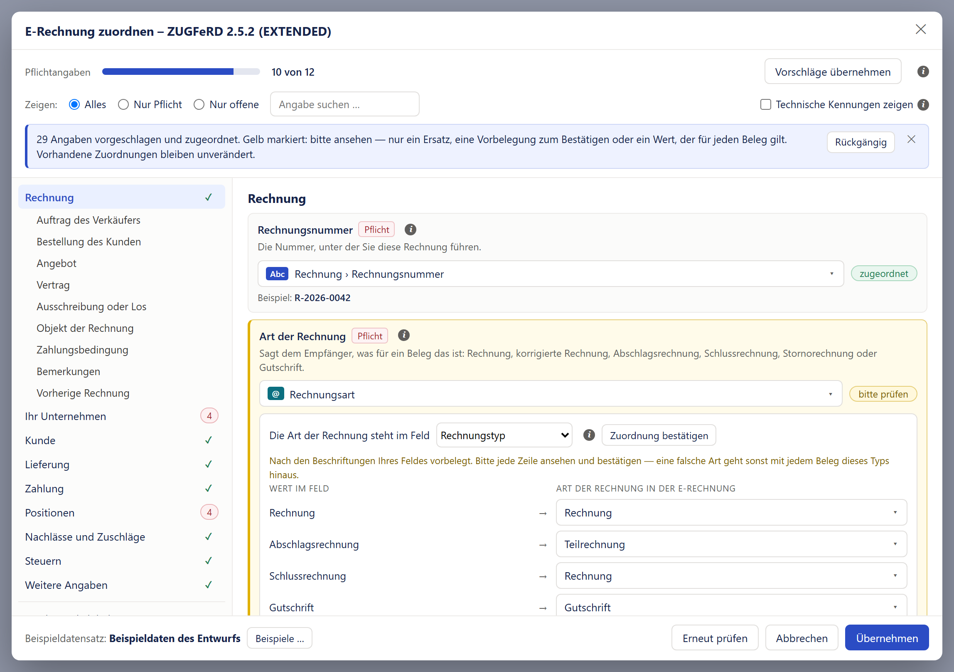Click the badge 4 next to Positionen
This screenshot has width=954, height=672.
(209, 512)
